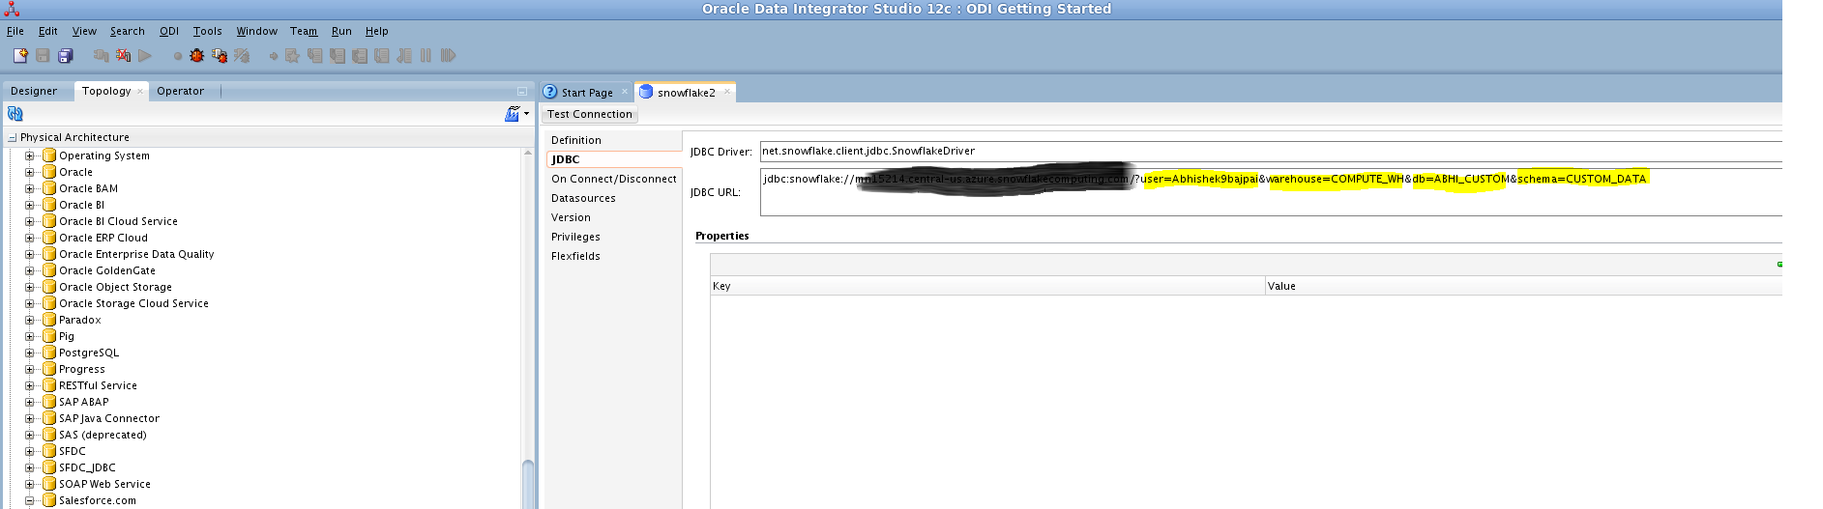Collapse the Salesforce.com node
This screenshot has width=1823, height=509.
[x=30, y=500]
